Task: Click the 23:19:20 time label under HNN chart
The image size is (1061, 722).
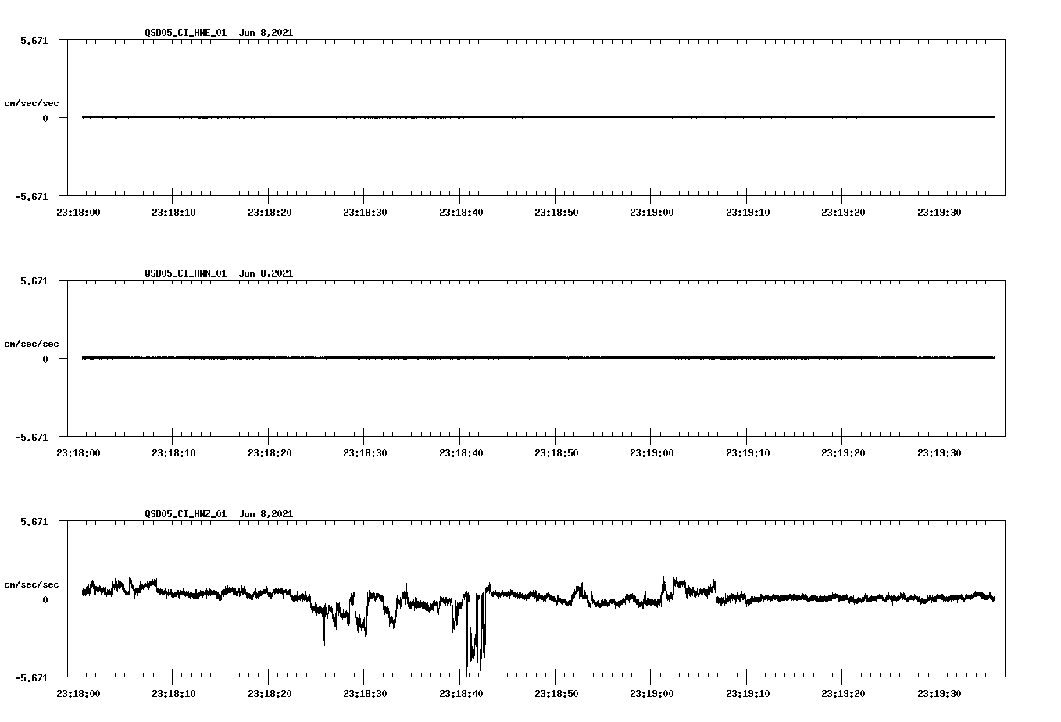Action: coord(843,452)
